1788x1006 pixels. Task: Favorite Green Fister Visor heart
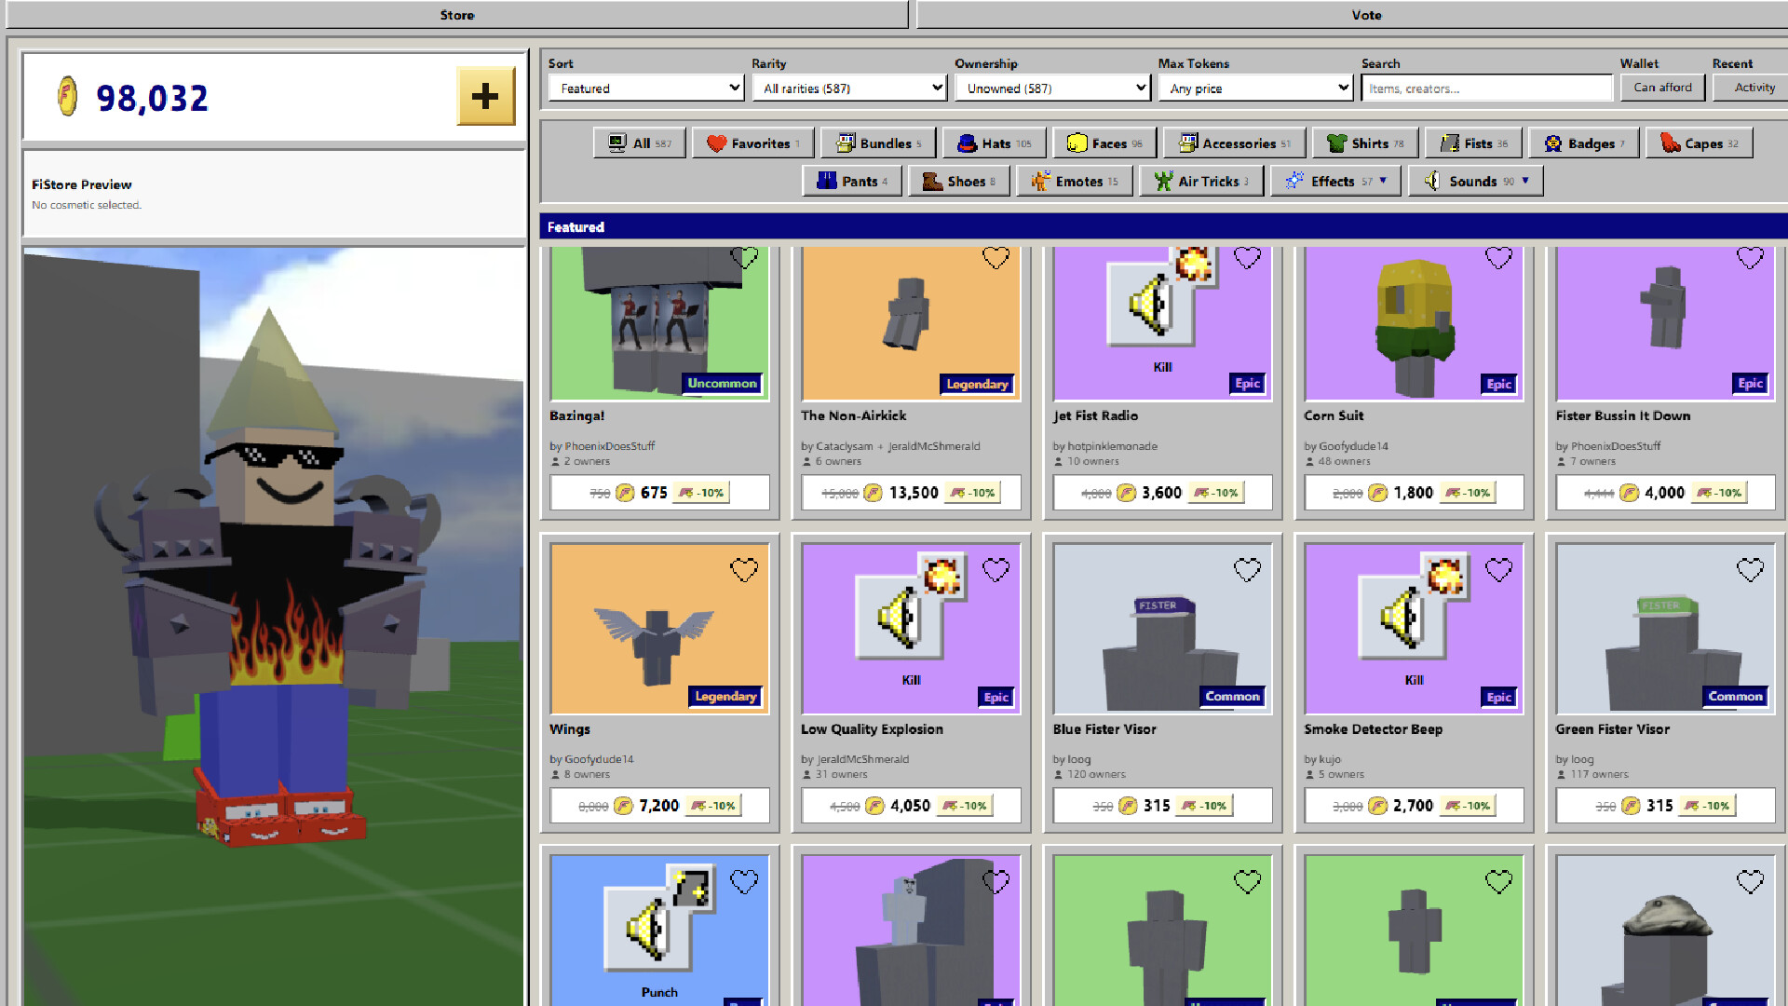pos(1750,569)
